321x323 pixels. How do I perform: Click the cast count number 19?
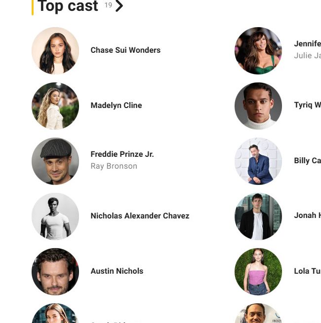108,5
